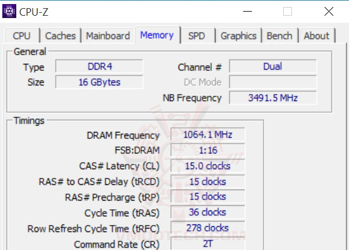The height and width of the screenshot is (250, 349).
Task: Click the tRCD value 15 clocks
Action: coord(208,181)
